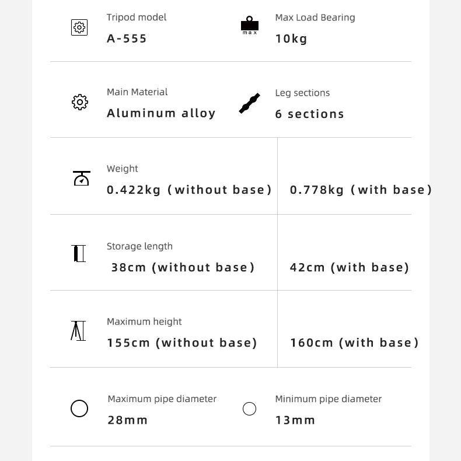Click the 155cm without base height

click(182, 343)
